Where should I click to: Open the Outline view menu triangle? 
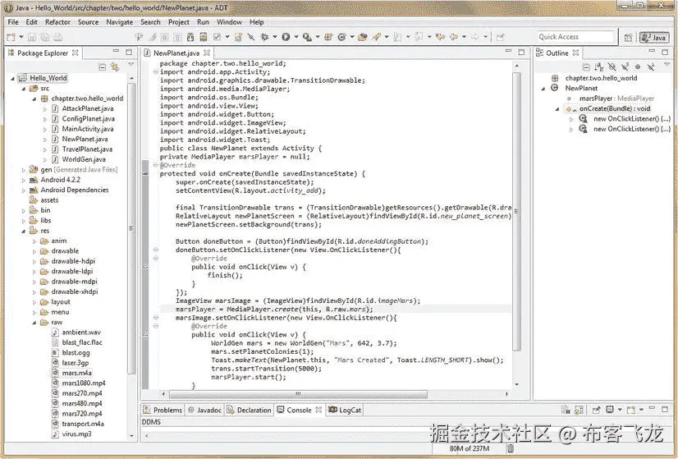tap(667, 65)
